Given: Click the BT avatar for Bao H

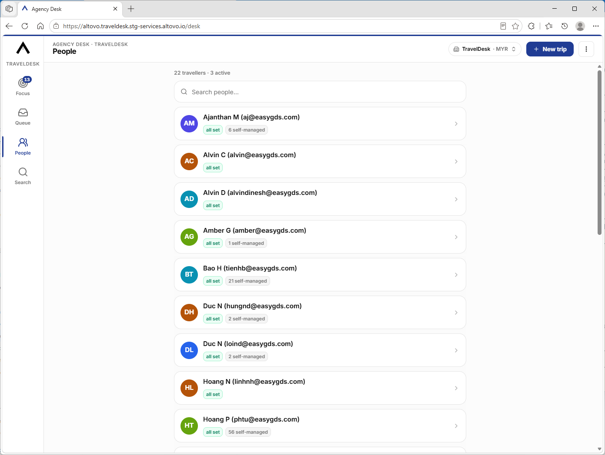Looking at the screenshot, I should point(189,274).
